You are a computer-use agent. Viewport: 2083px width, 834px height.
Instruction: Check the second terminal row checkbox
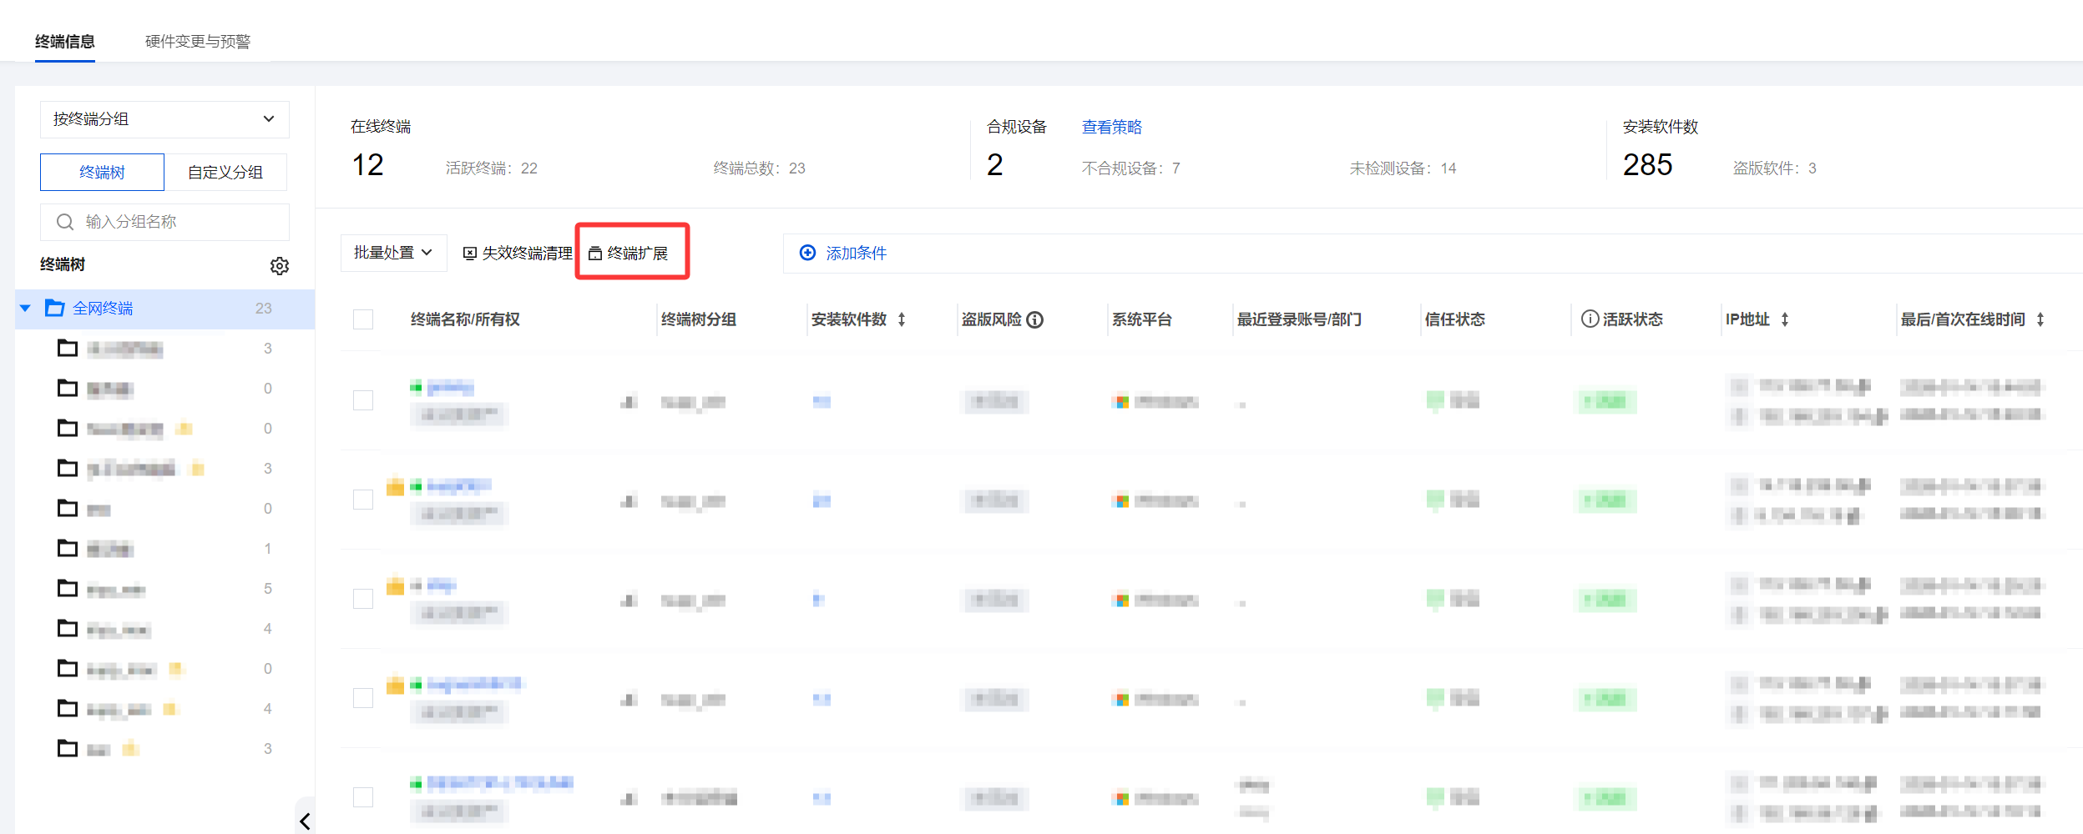[x=363, y=500]
